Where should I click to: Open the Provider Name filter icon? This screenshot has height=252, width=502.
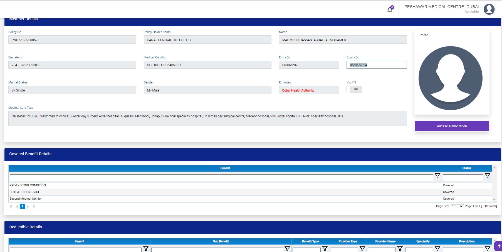(x=400, y=249)
